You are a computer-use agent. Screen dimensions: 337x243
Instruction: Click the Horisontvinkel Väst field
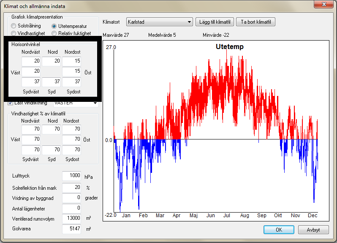31,71
